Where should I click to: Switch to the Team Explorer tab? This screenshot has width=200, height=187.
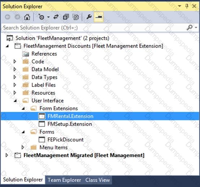point(64,180)
